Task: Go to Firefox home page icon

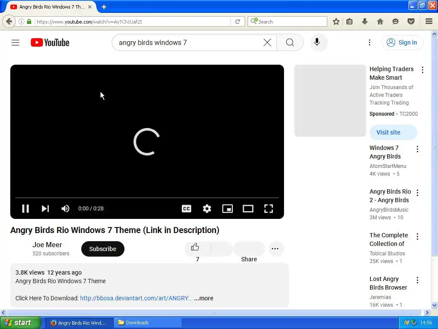Action: 380,21
